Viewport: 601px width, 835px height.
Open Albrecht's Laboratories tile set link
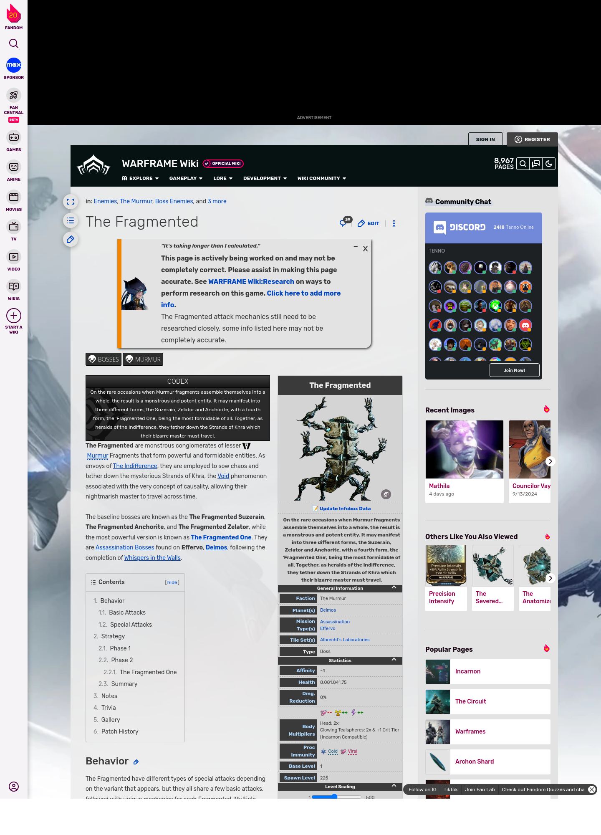[x=345, y=640]
